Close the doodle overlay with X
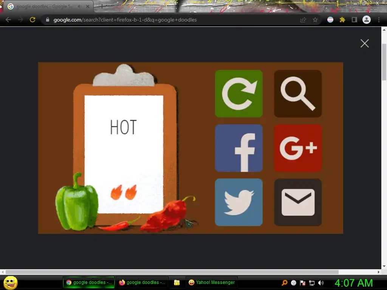The image size is (387, 290). pos(365,43)
